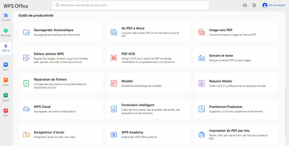This screenshot has height=146, width=289.
Task: Open the PDF OCR title
Action: point(128,54)
